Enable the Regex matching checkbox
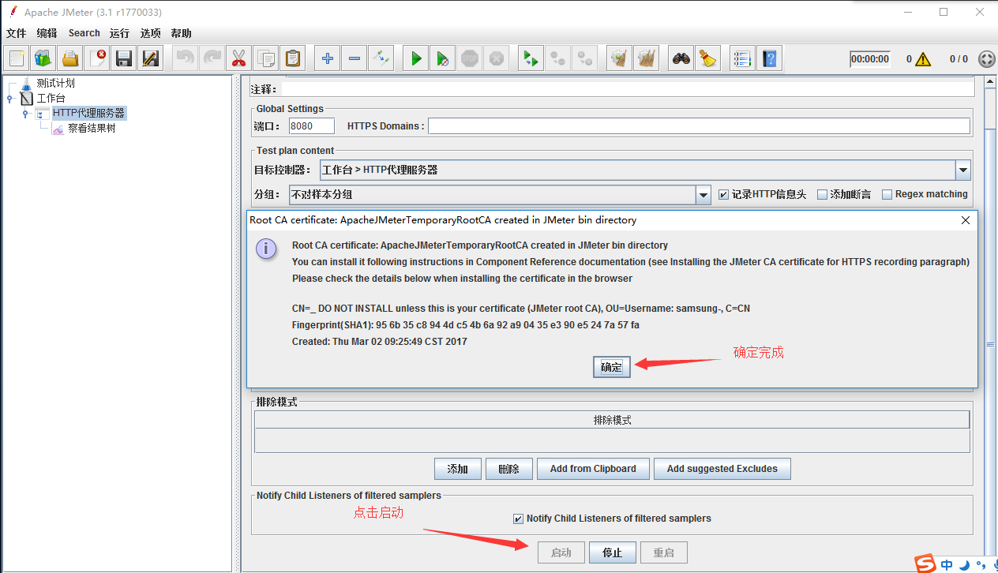The height and width of the screenshot is (573, 998). pos(887,194)
